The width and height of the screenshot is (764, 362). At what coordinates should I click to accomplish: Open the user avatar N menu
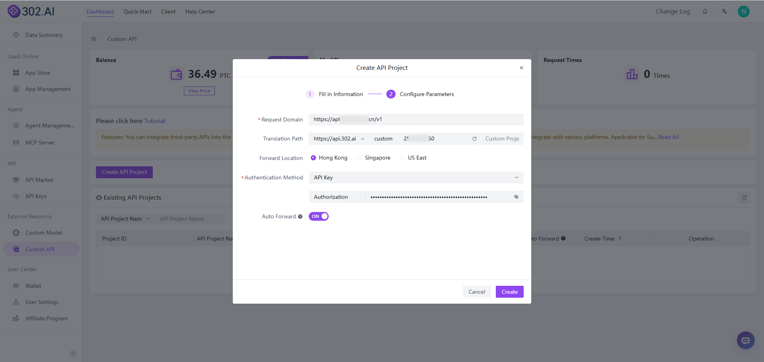(x=743, y=12)
